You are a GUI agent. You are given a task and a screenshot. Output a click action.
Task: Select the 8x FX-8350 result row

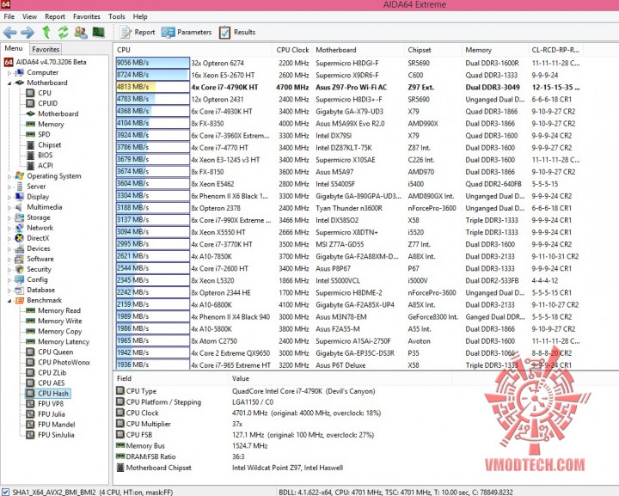[347, 124]
